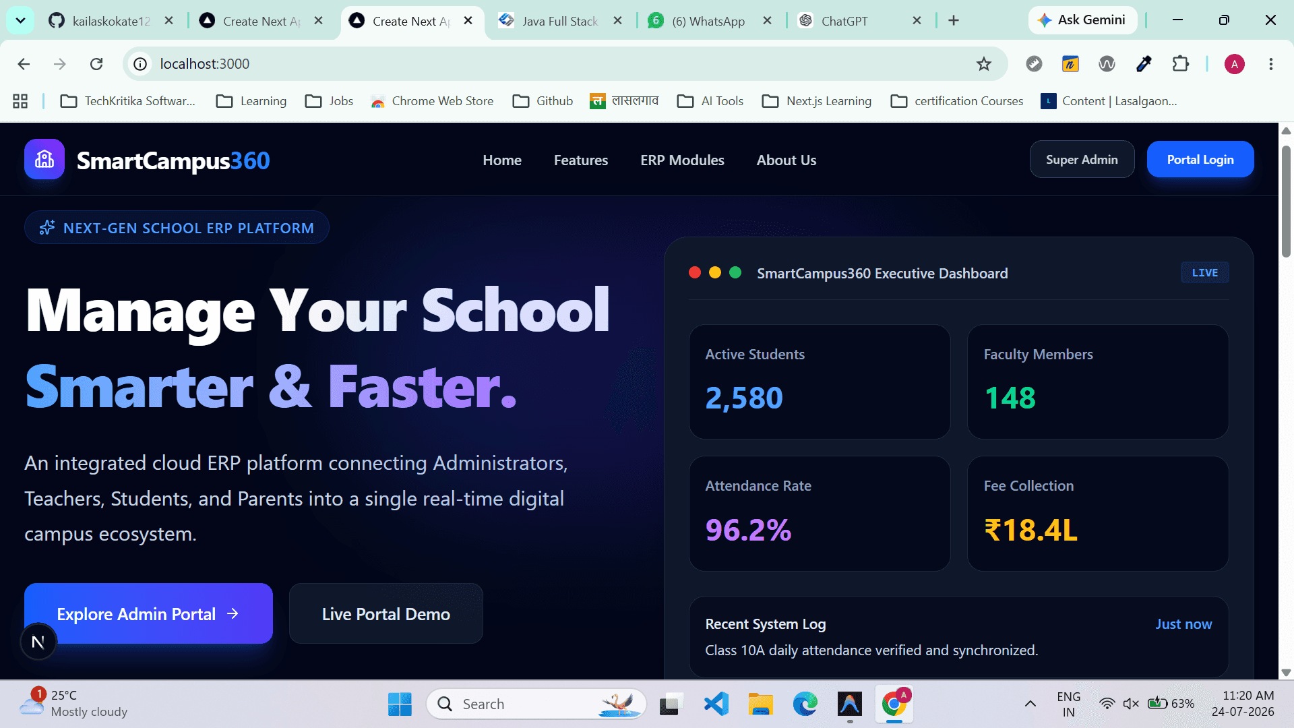The width and height of the screenshot is (1294, 728).
Task: Open the Windows Start menu
Action: (x=400, y=704)
